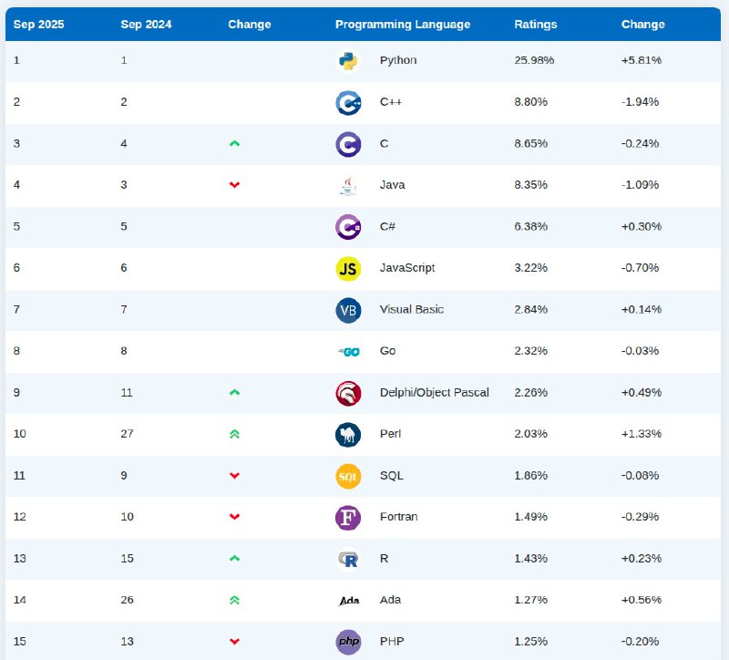Click the C language logo icon

(x=348, y=144)
